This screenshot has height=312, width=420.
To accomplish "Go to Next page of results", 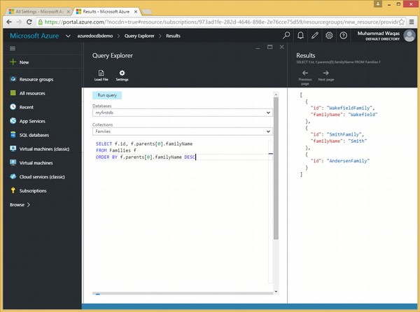I will click(325, 73).
